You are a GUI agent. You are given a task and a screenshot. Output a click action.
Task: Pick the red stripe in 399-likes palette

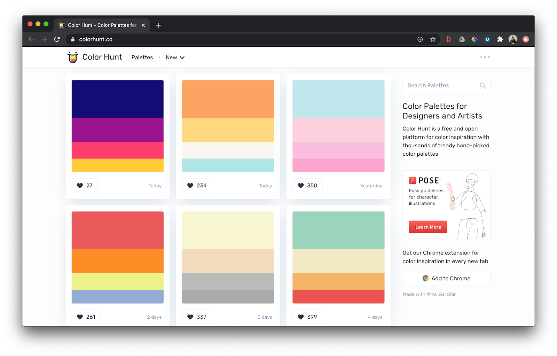(x=338, y=297)
